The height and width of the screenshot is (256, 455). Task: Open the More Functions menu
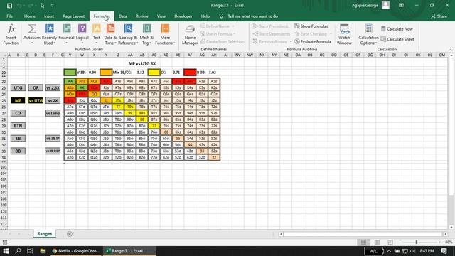pyautogui.click(x=165, y=34)
